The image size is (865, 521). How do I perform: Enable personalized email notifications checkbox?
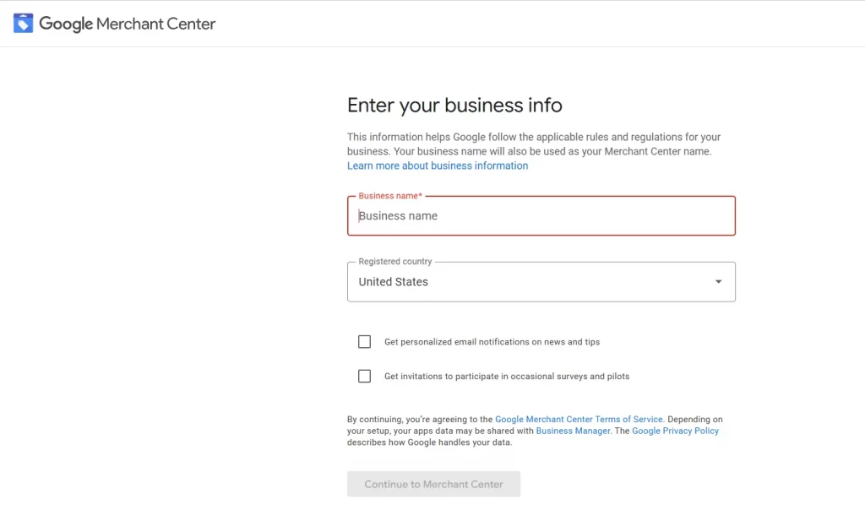click(x=365, y=342)
